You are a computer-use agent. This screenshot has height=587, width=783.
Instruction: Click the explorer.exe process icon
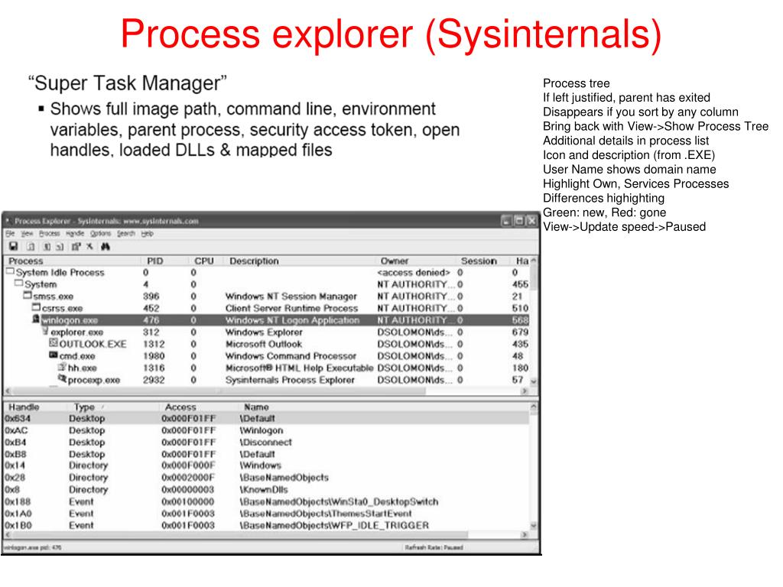(45, 331)
